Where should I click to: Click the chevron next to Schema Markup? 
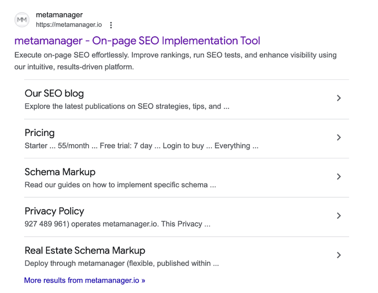(x=338, y=177)
